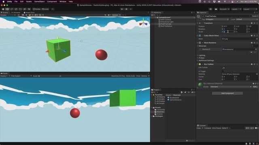
Task: Open Box Collider component preset icon
Action: pyautogui.click(x=255, y=64)
